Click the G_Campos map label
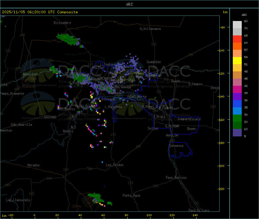The height and width of the screenshot is (219, 259). click(195, 84)
